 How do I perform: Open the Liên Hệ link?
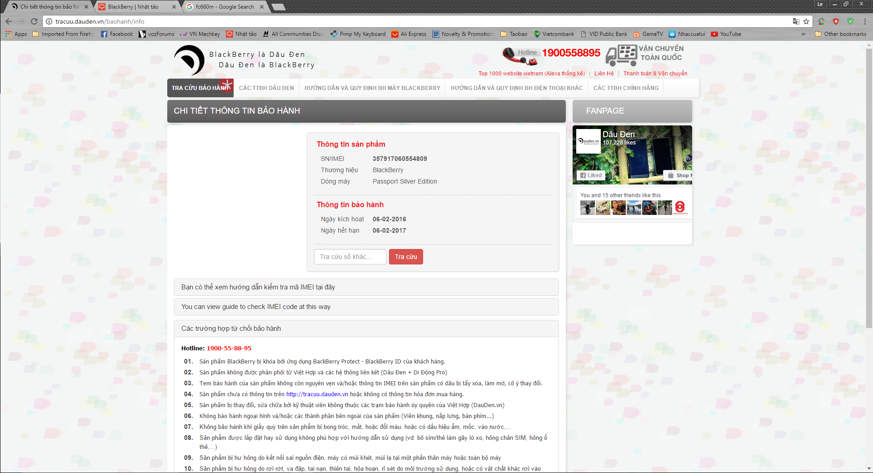tap(604, 74)
